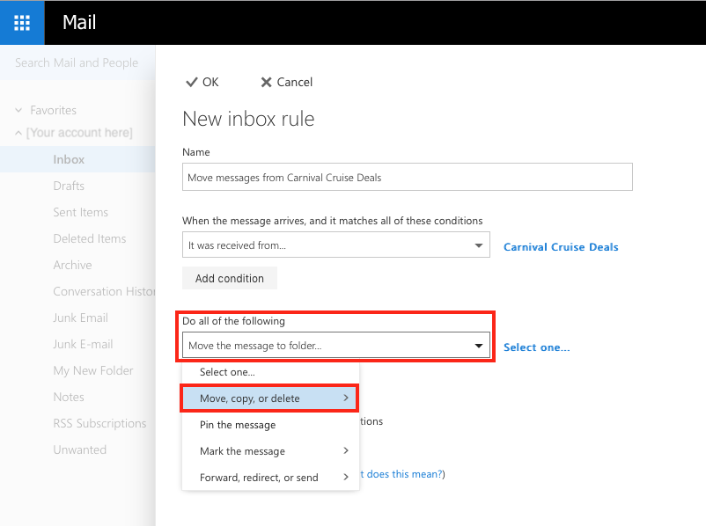
Task: Open the Inbox folder
Action: (x=69, y=159)
